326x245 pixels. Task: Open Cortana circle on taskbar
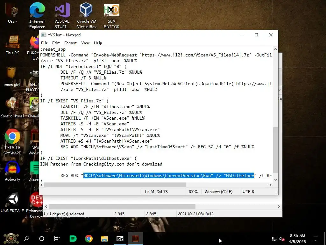pyautogui.click(x=42, y=239)
